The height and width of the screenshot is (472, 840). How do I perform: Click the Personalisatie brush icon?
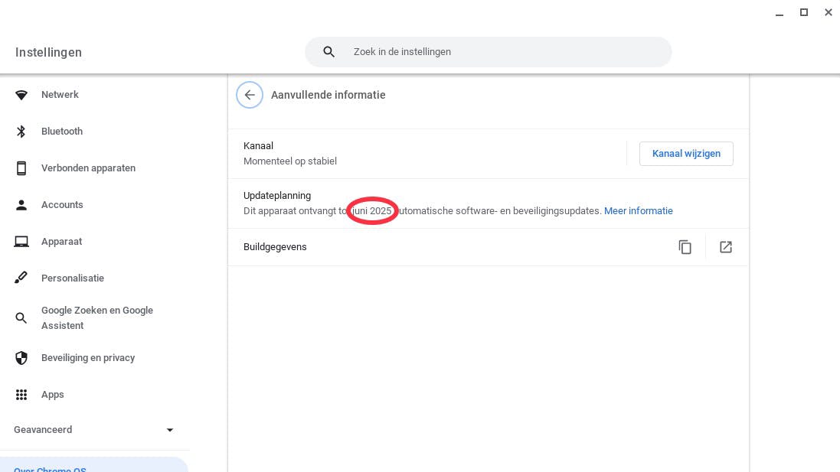point(21,278)
